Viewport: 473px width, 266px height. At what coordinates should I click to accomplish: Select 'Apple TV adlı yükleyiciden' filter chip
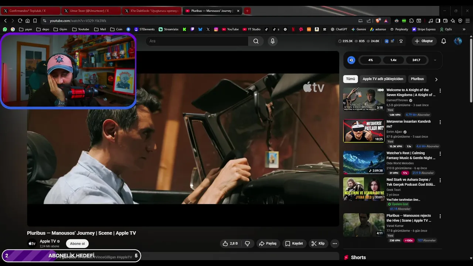383,79
